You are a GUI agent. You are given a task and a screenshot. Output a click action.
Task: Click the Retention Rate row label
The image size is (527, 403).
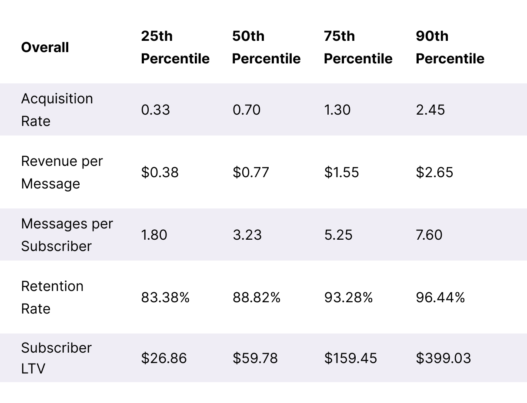click(52, 297)
